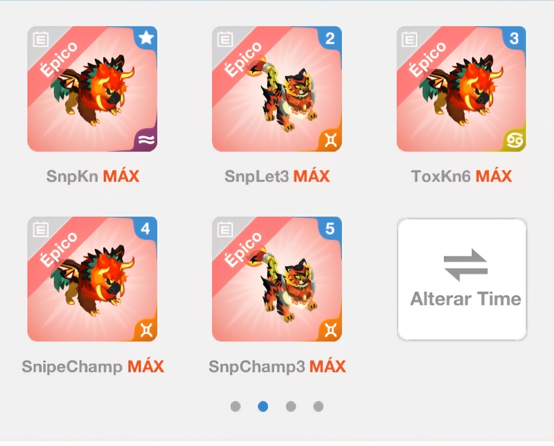
Task: Tap the purple wave element icon on SnpKn
Action: pyautogui.click(x=147, y=140)
